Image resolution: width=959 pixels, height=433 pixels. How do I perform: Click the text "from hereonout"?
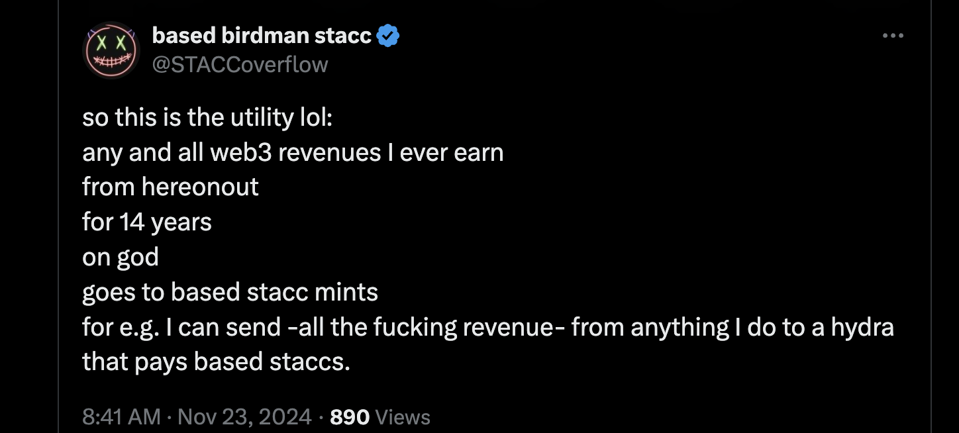(x=170, y=187)
